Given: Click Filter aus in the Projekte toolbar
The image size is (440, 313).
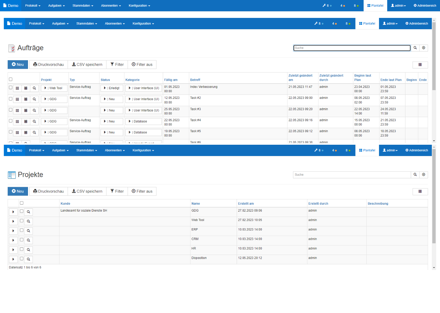Looking at the screenshot, I should (142, 192).
